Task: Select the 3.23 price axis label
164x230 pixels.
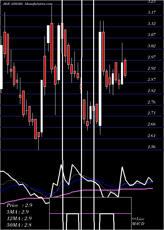Action: 152,1
